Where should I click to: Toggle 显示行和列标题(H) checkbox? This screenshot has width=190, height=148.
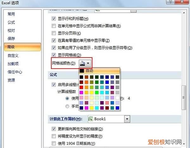click(54, 19)
